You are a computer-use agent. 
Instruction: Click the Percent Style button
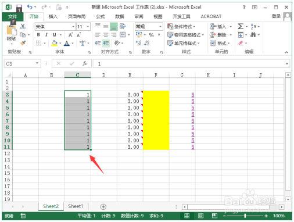click(151, 35)
